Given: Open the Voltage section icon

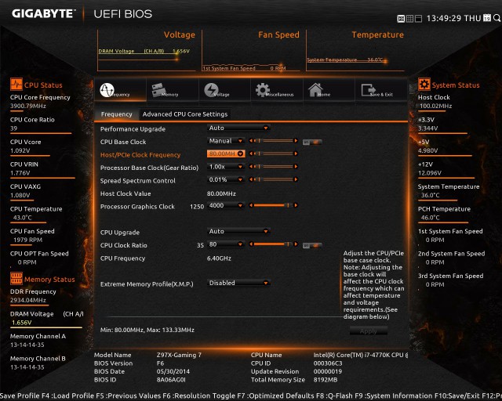Looking at the screenshot, I should (x=211, y=90).
